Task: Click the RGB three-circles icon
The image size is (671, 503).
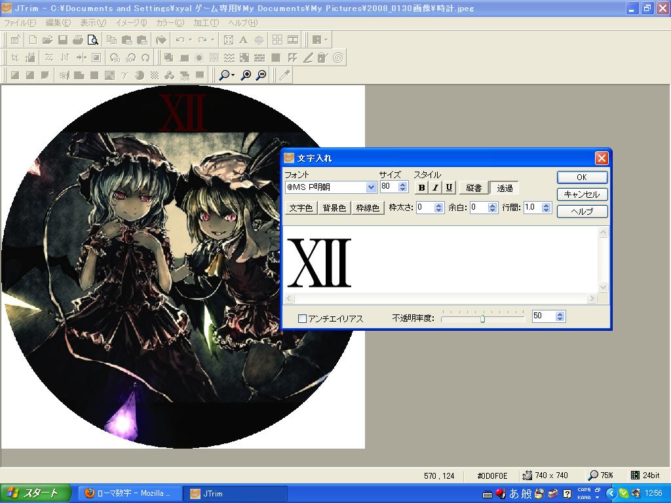Action: [170, 75]
